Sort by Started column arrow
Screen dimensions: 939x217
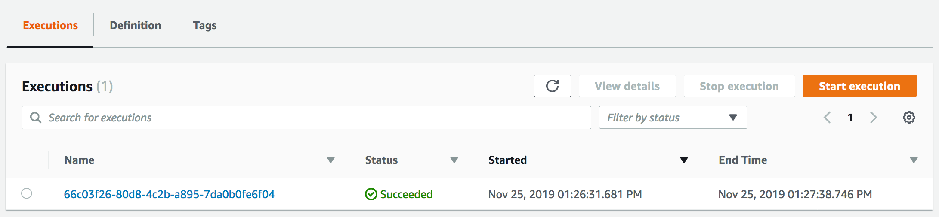684,160
